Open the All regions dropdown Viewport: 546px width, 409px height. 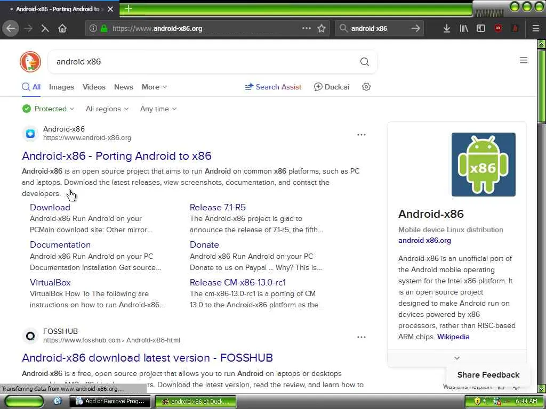click(107, 109)
